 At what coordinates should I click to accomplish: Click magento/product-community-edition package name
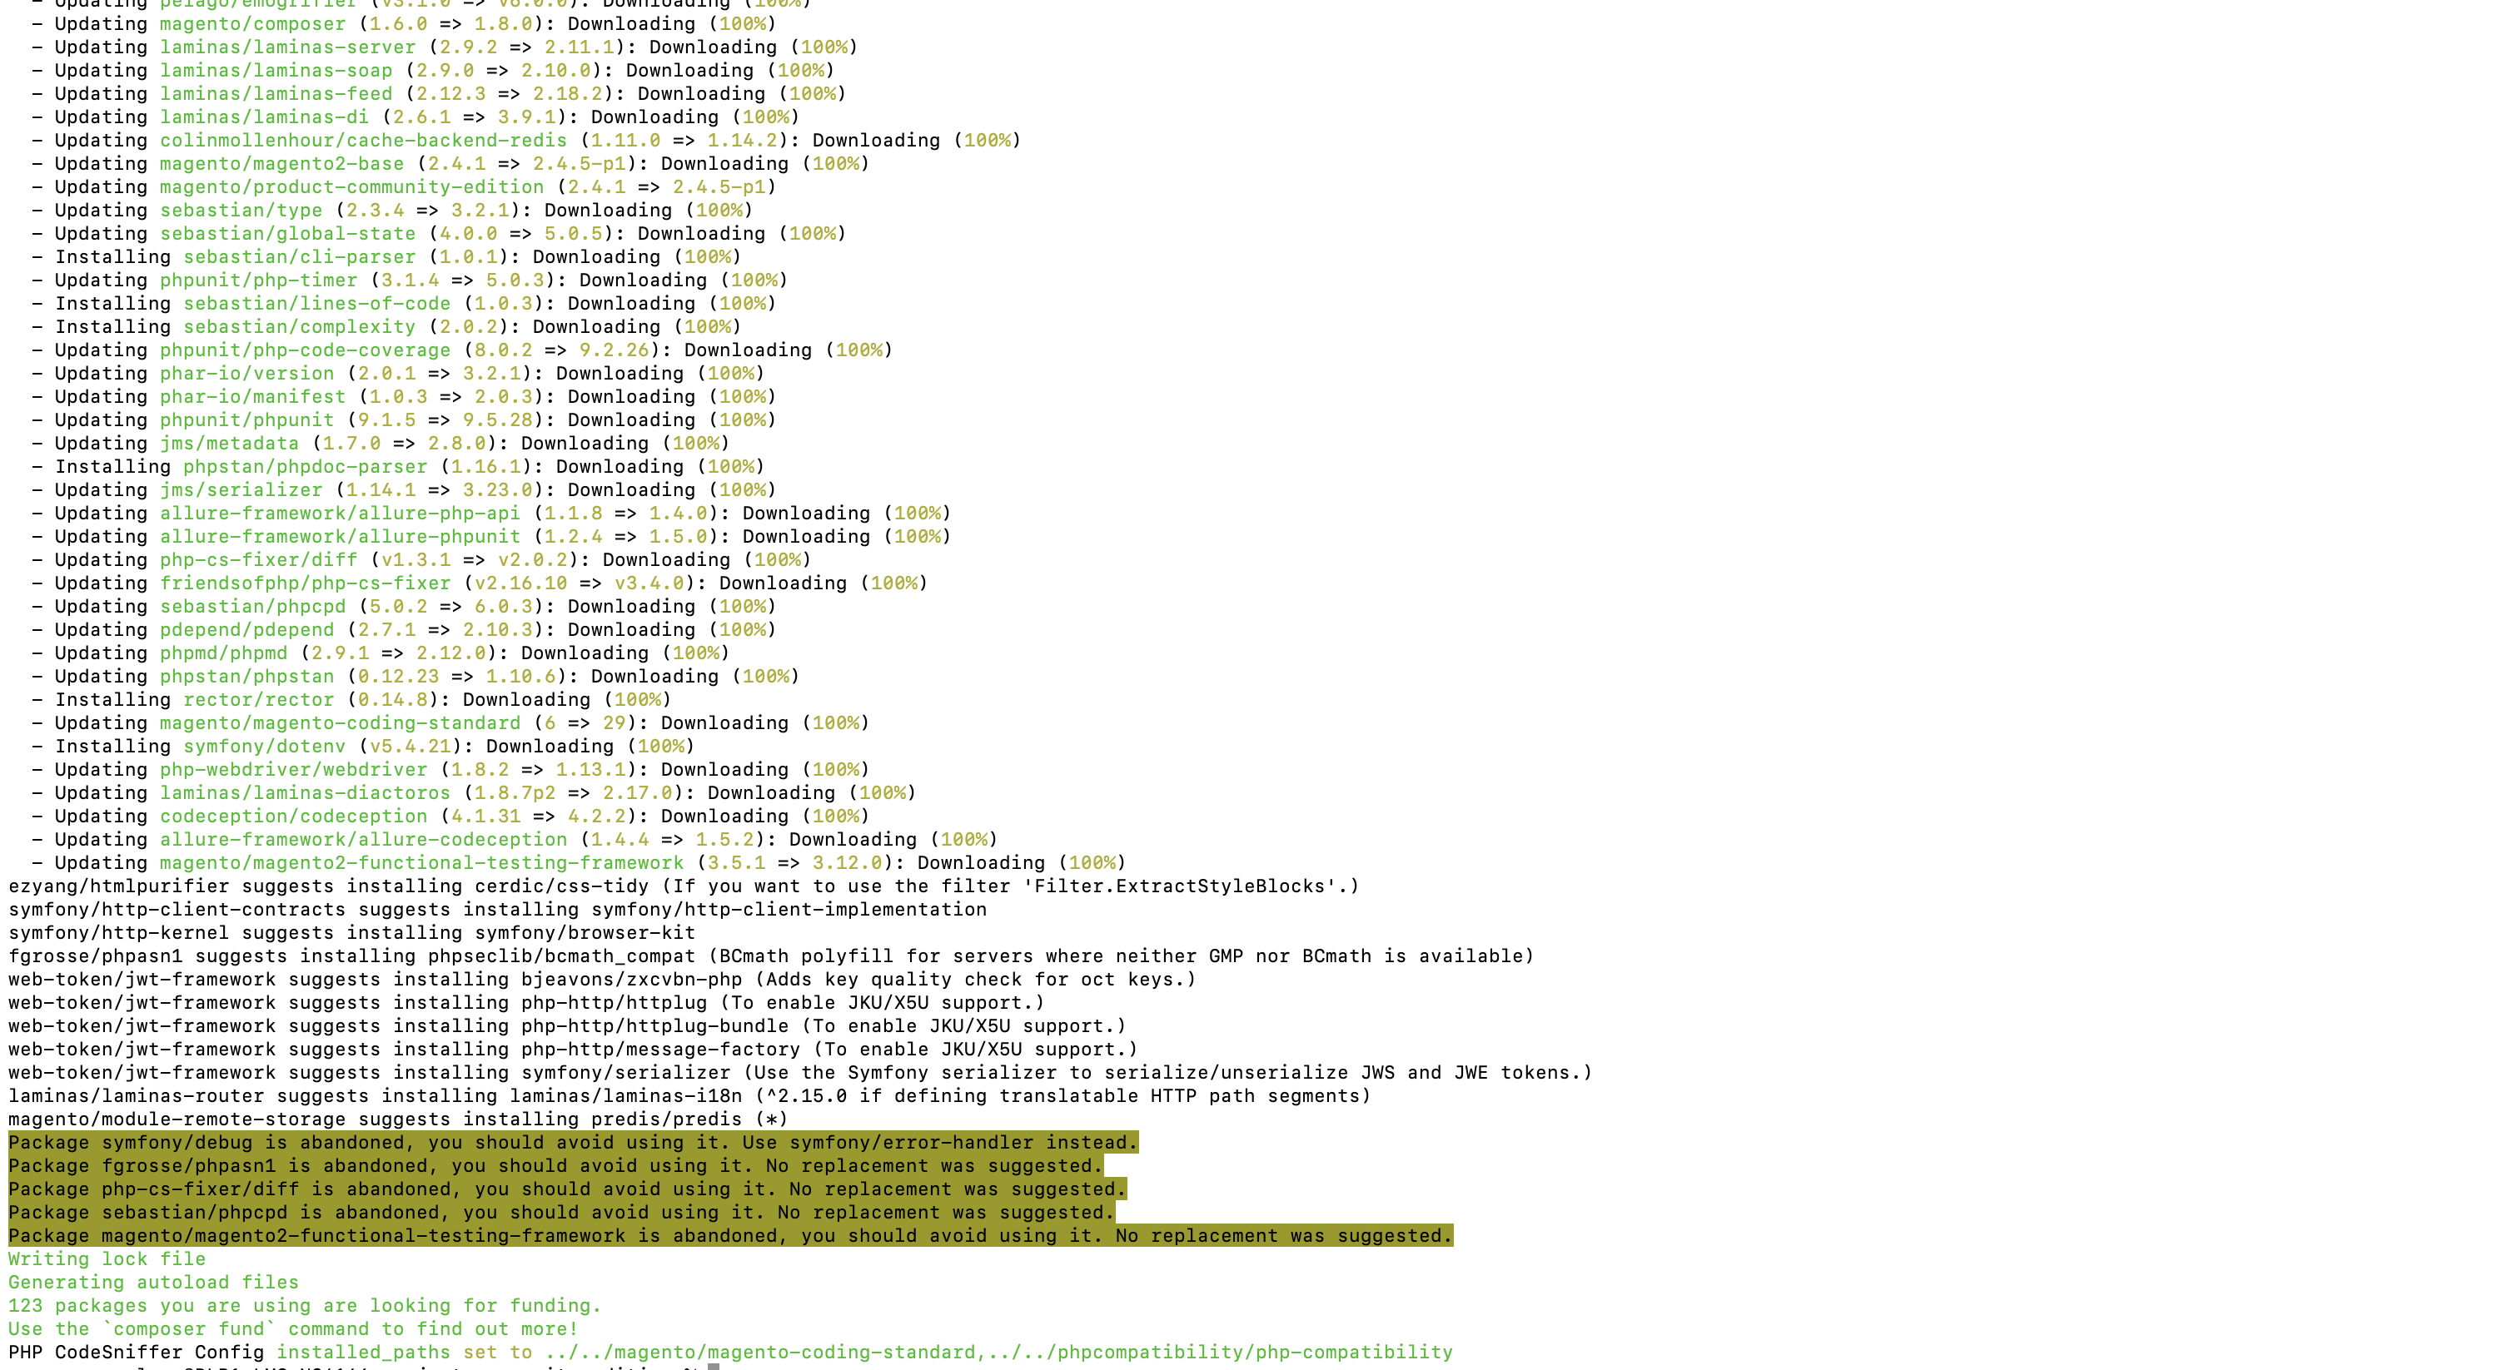tap(351, 186)
